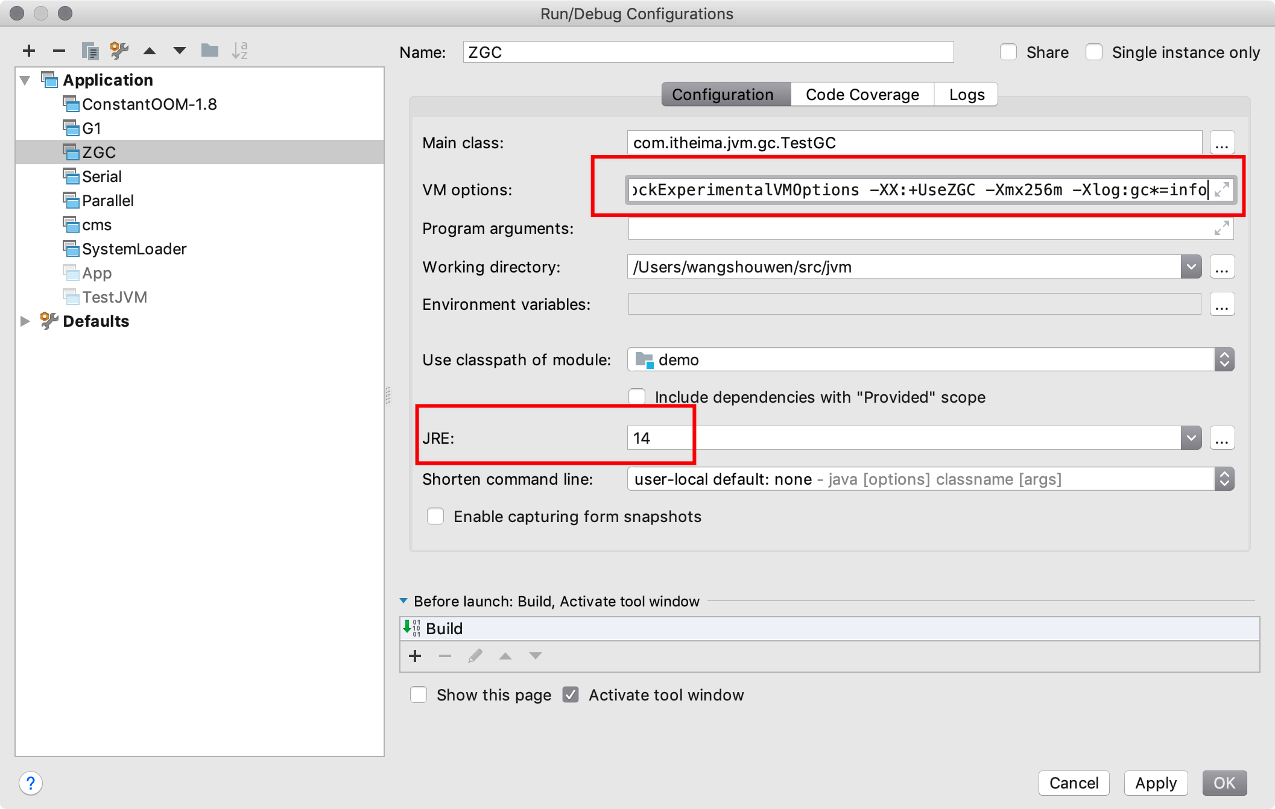Open the JRE dropdown arrow
This screenshot has height=809, width=1275.
click(1191, 438)
